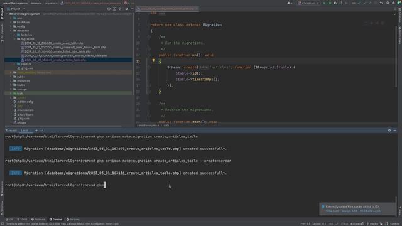
Task: Select the .editorconfig file
Action: [23, 102]
